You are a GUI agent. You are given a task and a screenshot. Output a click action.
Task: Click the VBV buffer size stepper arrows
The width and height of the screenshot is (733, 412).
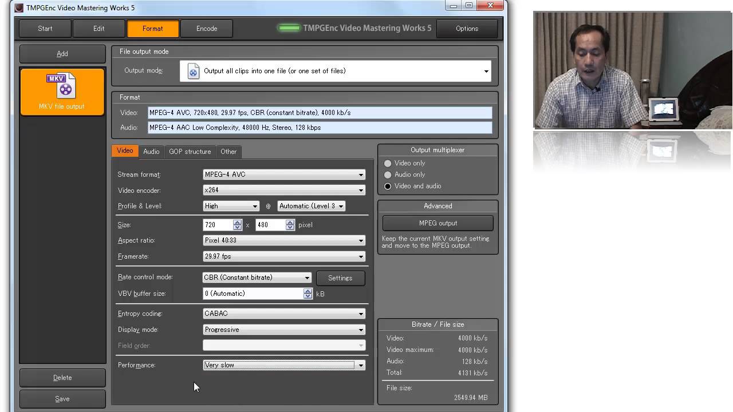(308, 294)
